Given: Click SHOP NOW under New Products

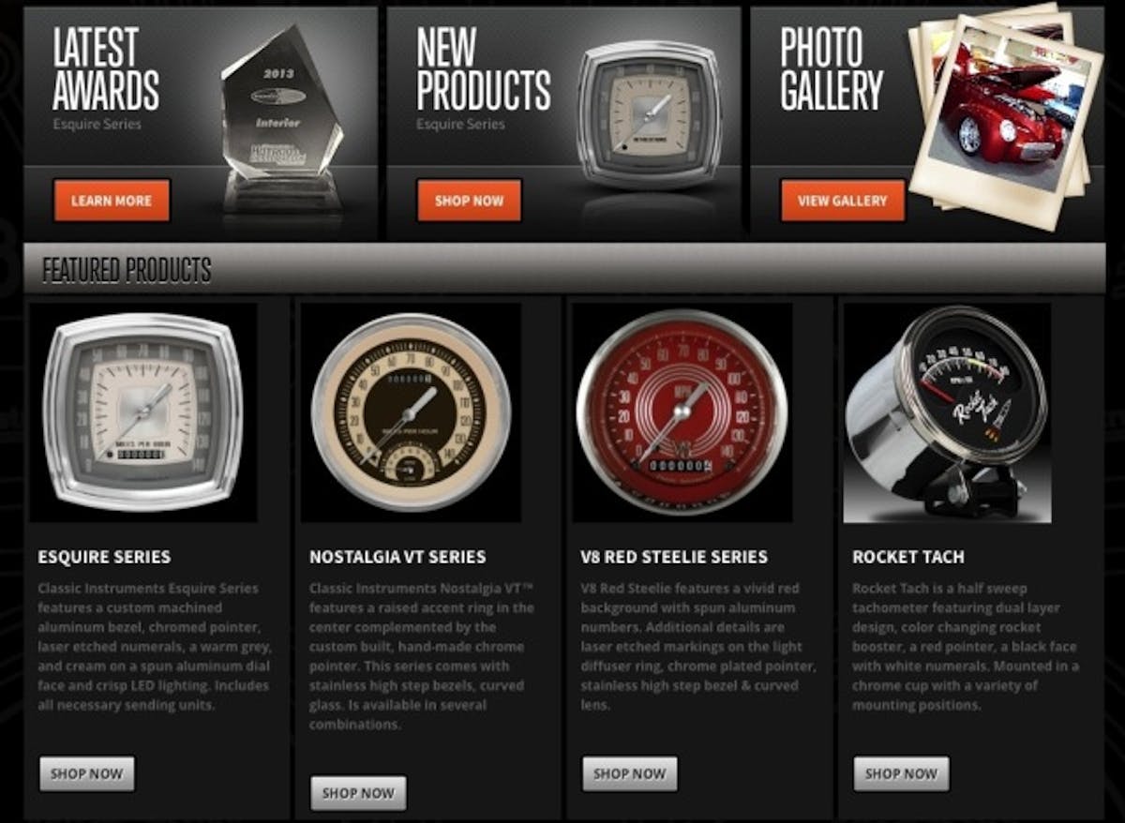Looking at the screenshot, I should (x=469, y=201).
